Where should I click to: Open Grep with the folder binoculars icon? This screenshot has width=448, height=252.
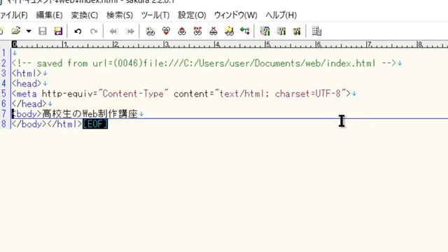pos(229,31)
